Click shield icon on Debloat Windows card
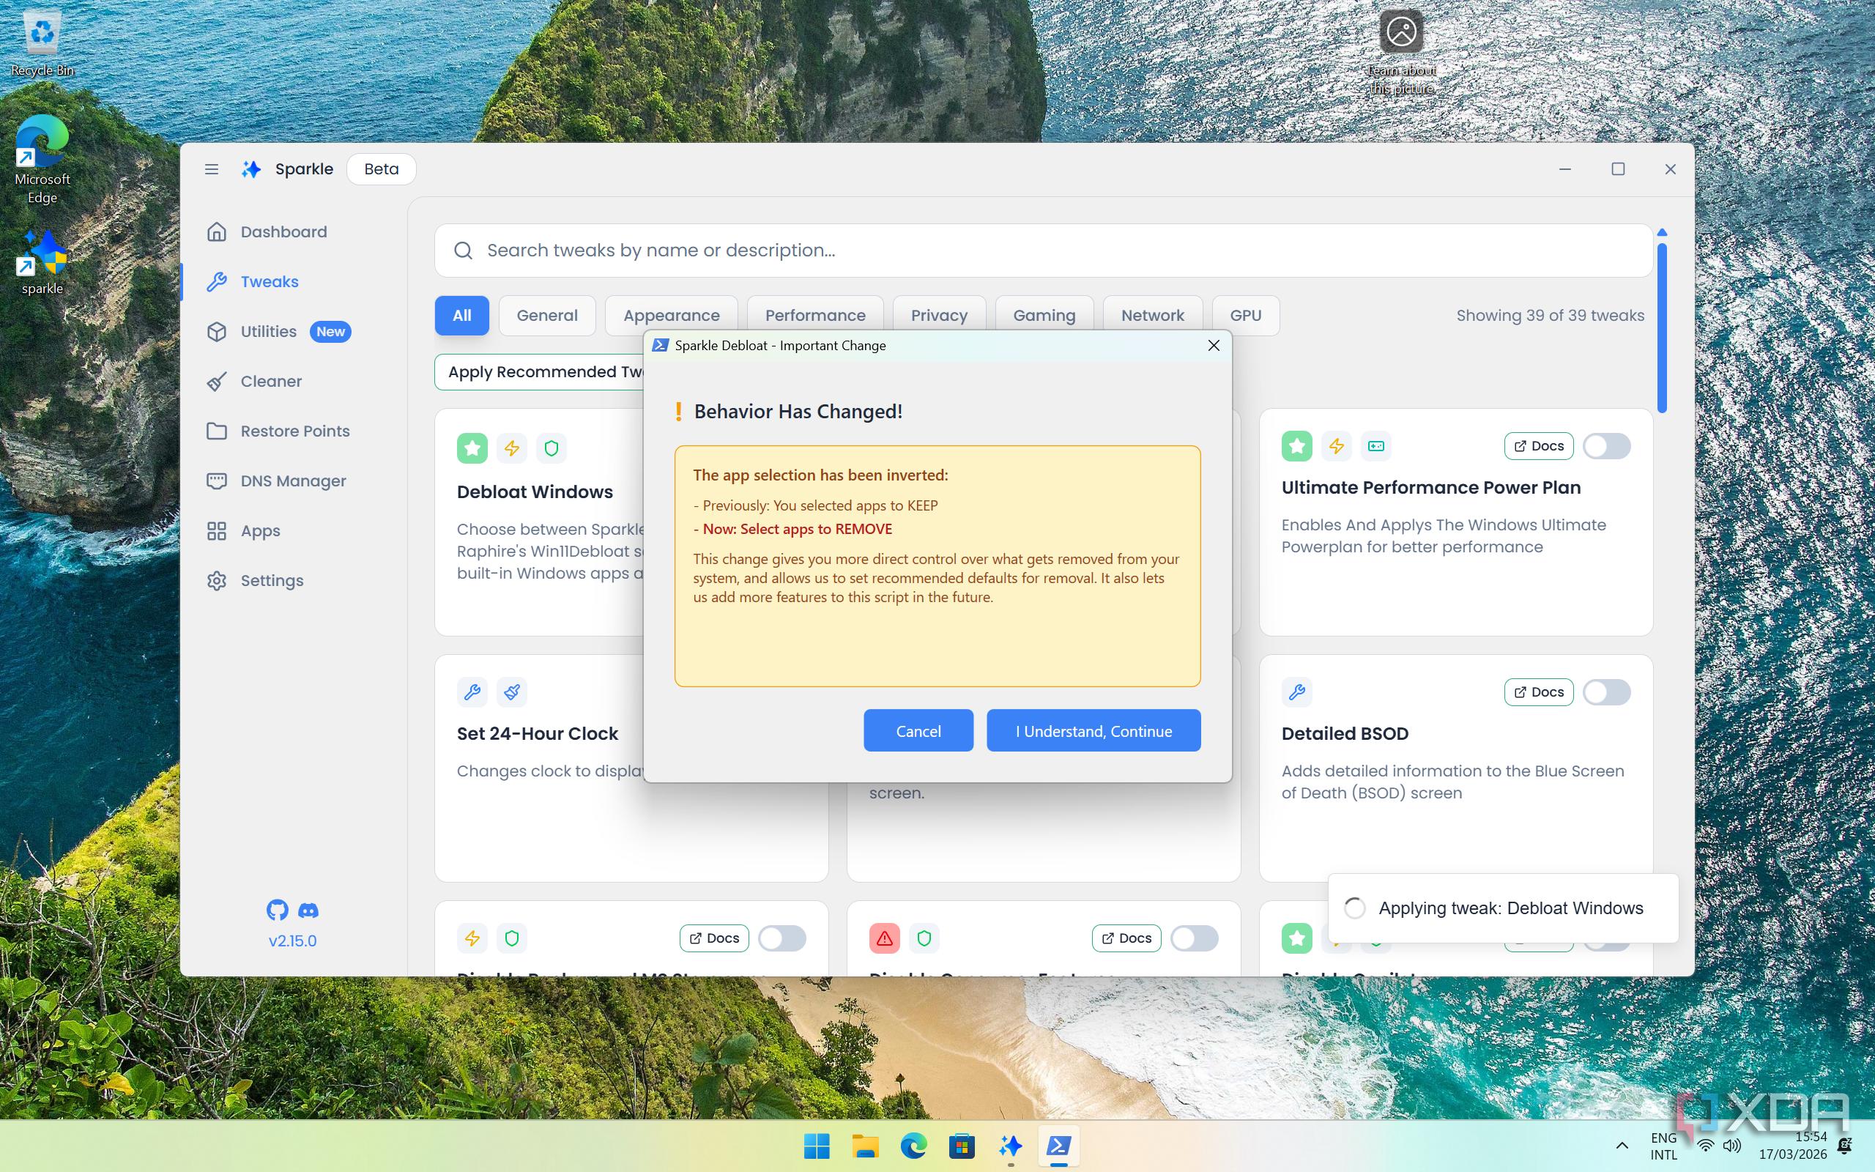The image size is (1875, 1172). click(551, 448)
